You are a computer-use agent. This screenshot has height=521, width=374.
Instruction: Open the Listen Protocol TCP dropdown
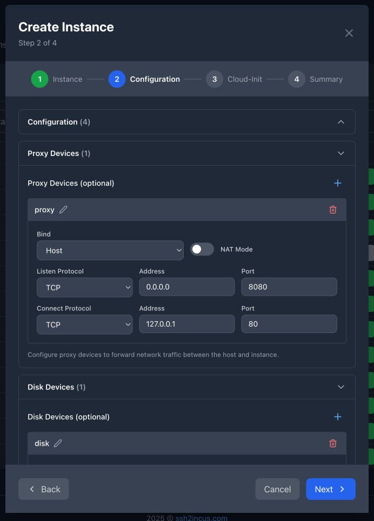coord(84,288)
